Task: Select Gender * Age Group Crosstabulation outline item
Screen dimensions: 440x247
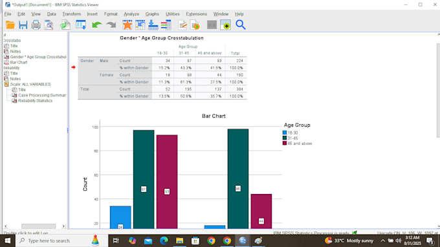Action: tap(38, 57)
